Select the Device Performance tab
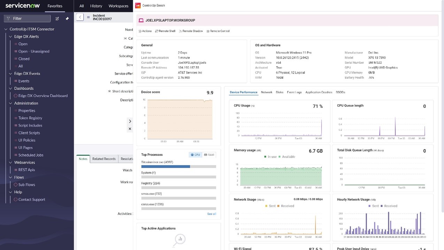The image size is (444, 250). point(244,92)
